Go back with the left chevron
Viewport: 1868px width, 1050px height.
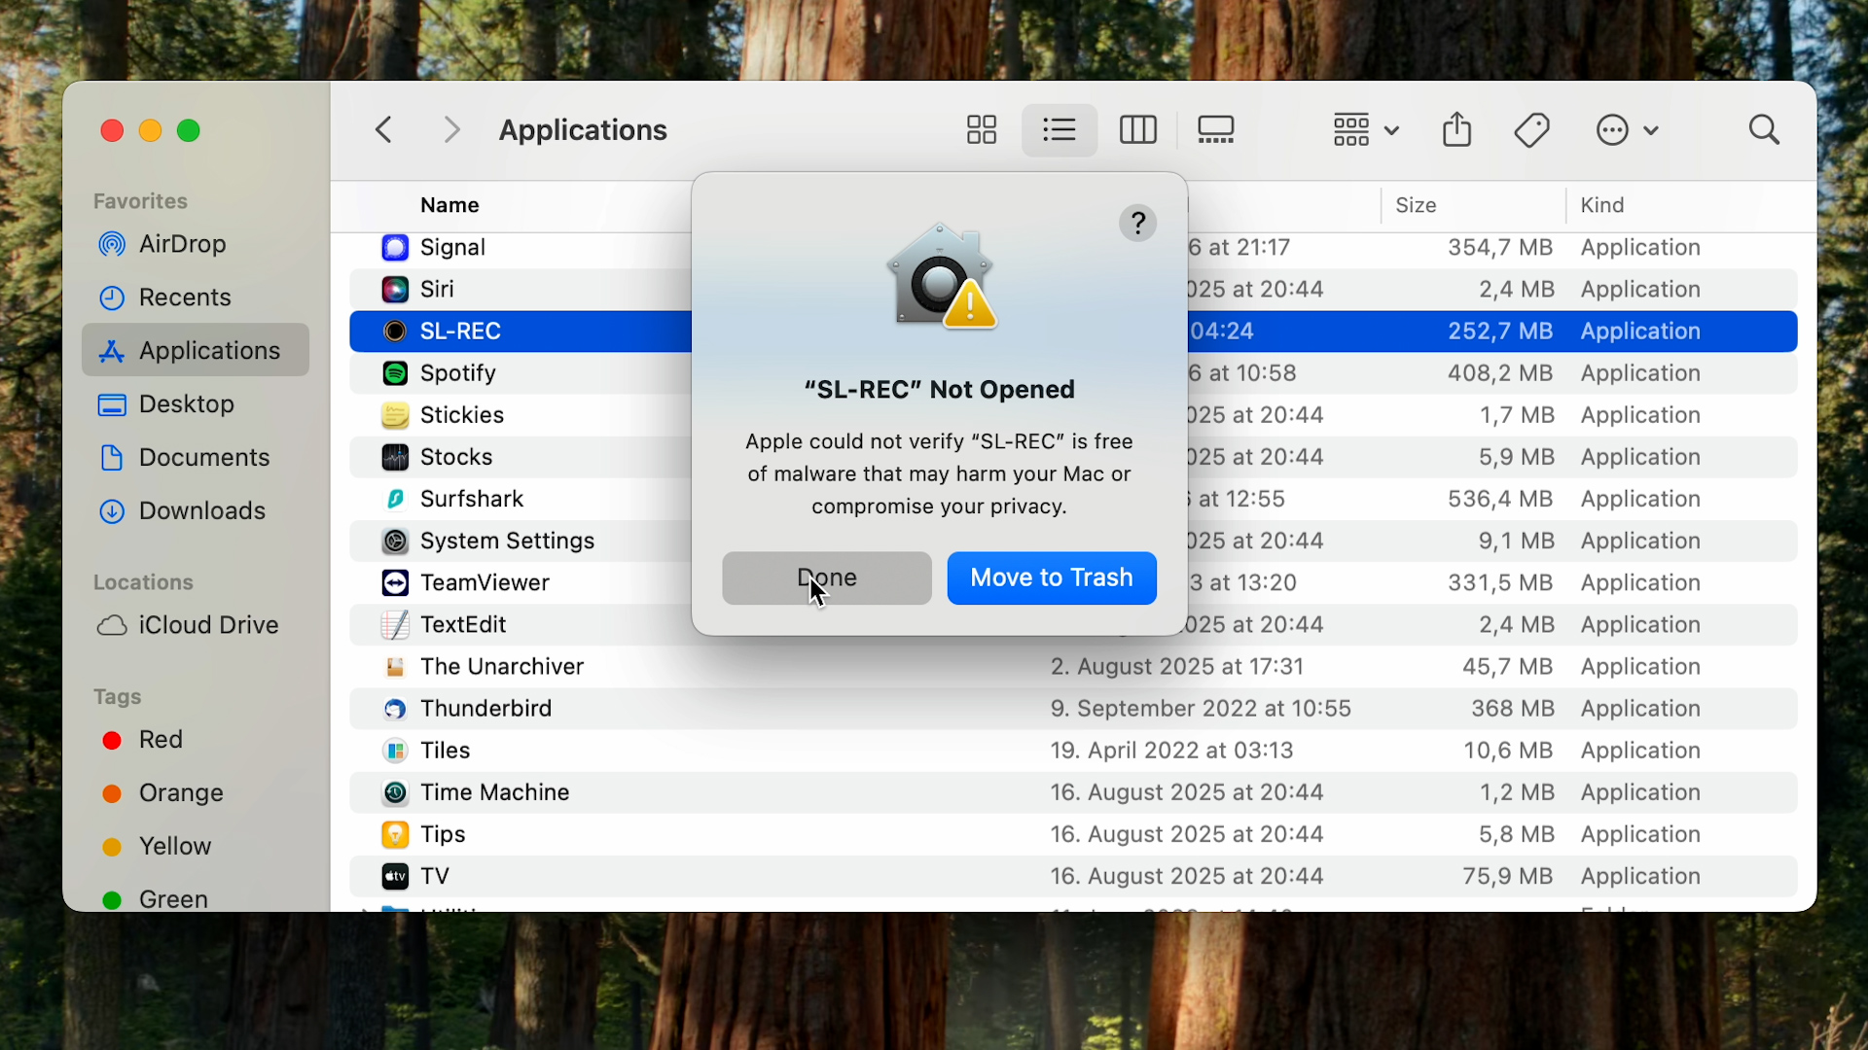click(384, 129)
